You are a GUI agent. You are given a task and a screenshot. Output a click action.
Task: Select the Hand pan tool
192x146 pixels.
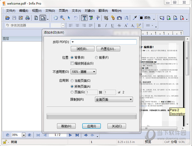pyautogui.click(x=56, y=18)
